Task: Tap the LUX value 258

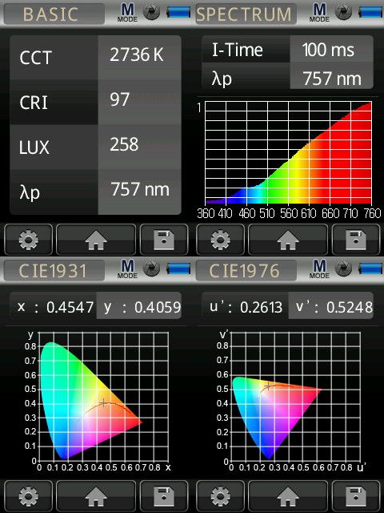Action: [139, 147]
